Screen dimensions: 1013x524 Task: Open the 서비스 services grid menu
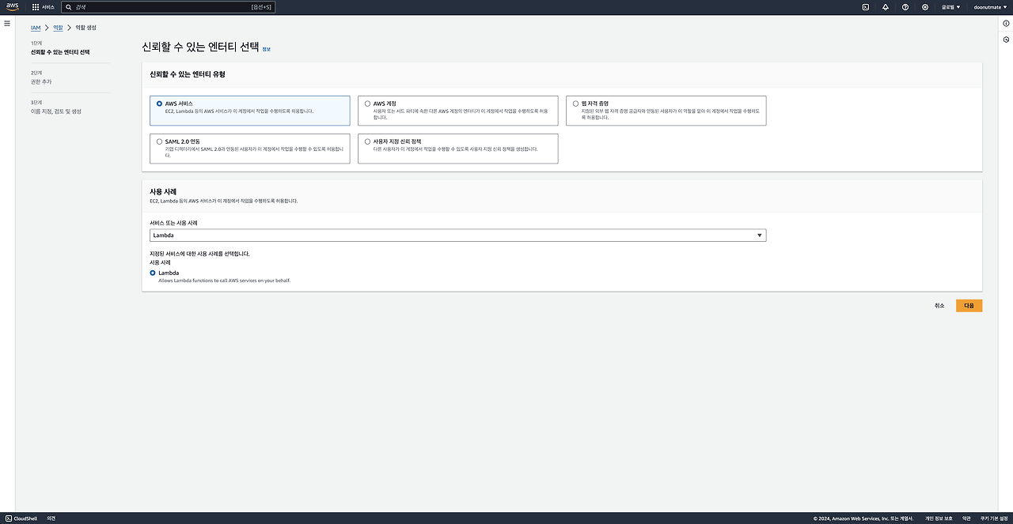pos(44,6)
